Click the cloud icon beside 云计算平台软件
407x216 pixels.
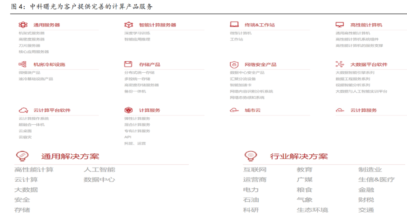coord(23,110)
